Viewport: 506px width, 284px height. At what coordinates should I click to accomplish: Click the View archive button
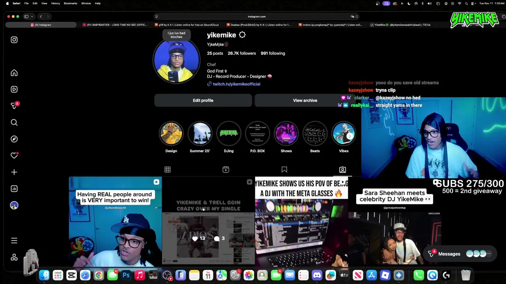(305, 101)
